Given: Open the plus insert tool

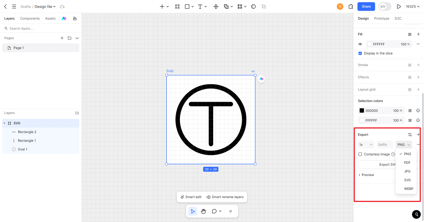Looking at the screenshot, I should point(162,7).
